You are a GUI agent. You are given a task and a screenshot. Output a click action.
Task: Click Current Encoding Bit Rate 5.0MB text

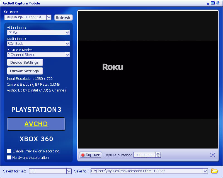tap(33, 85)
